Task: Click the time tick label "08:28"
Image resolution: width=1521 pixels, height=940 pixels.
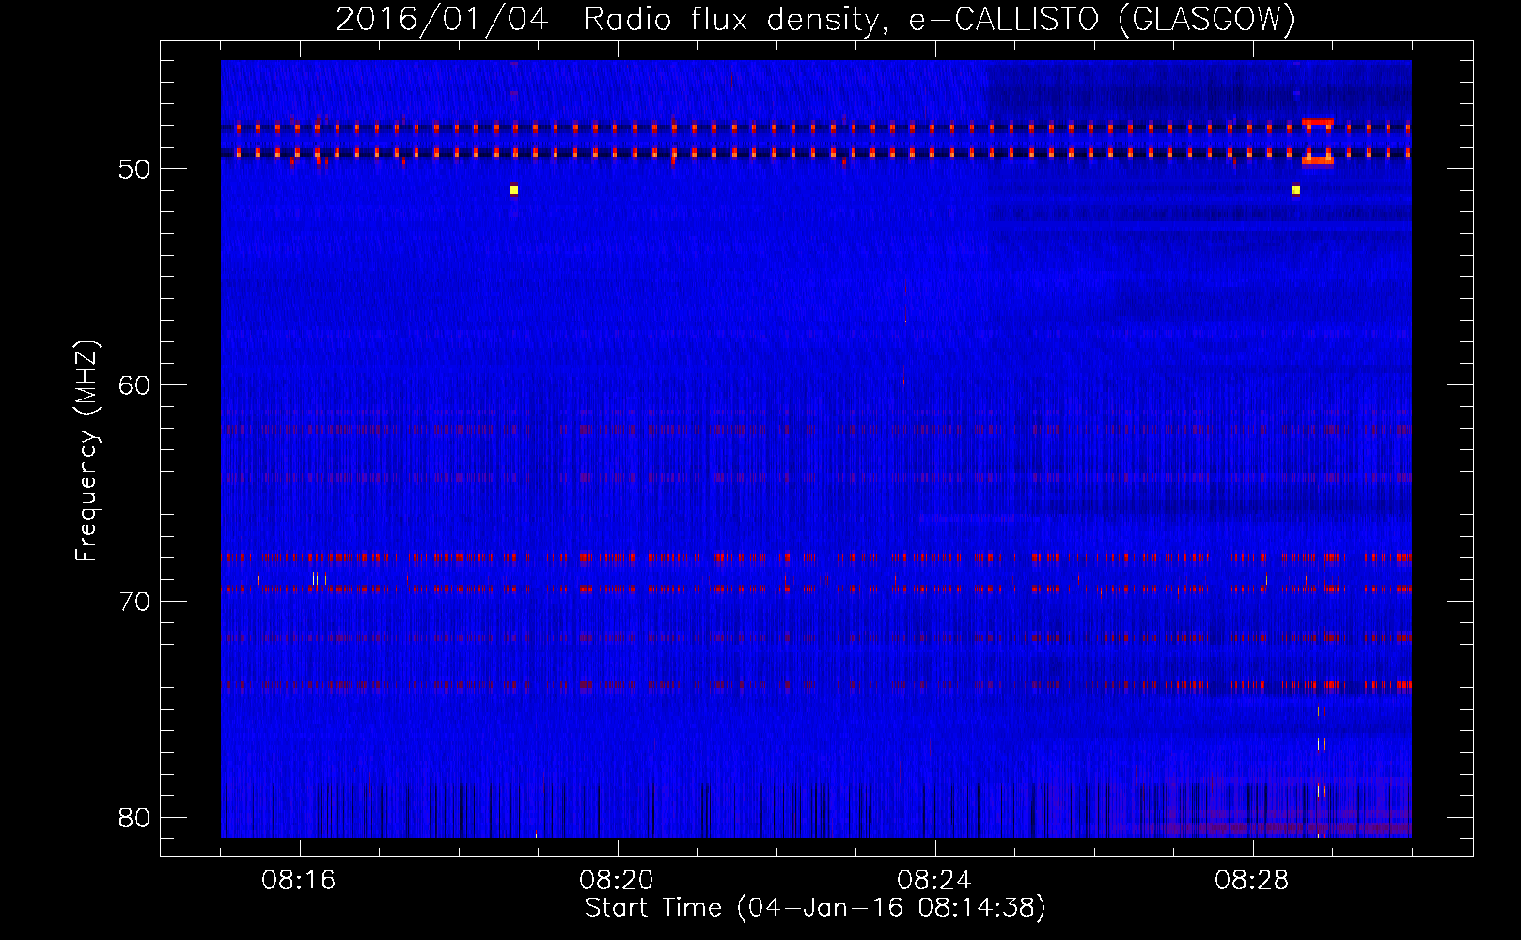Action: 1252,881
